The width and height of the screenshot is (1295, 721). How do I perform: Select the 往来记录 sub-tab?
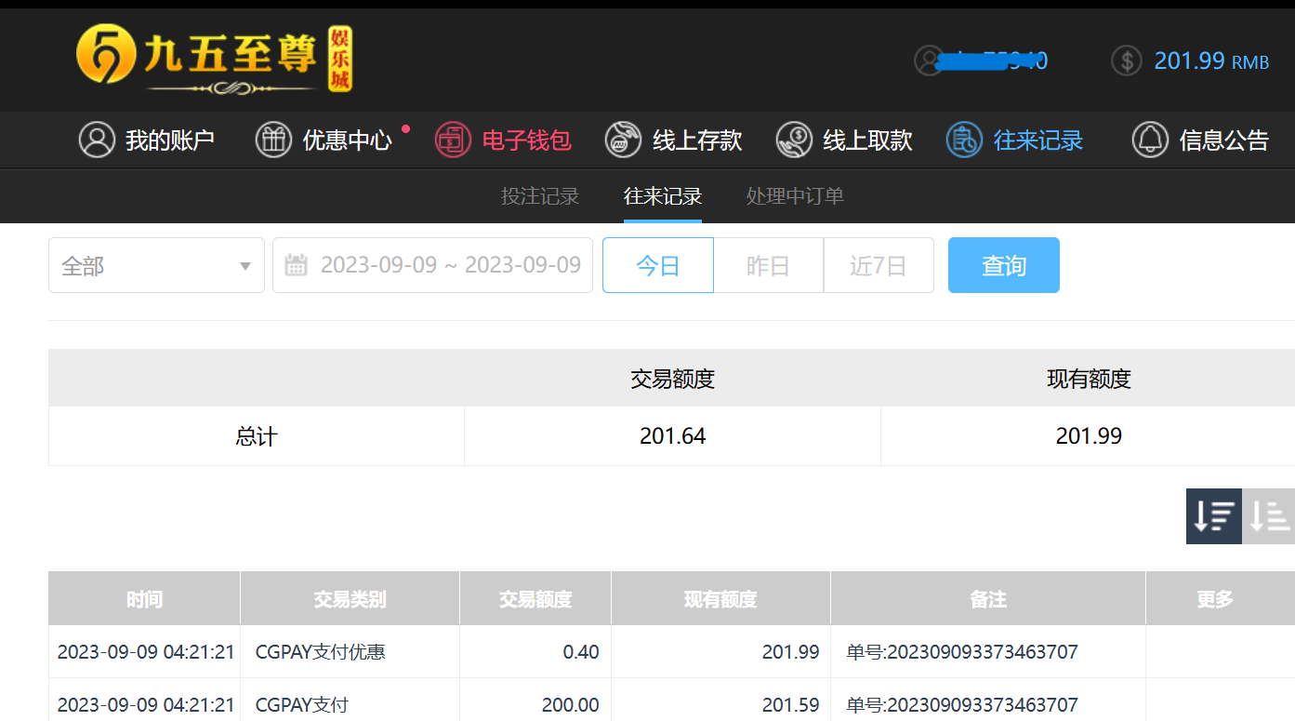pyautogui.click(x=663, y=196)
